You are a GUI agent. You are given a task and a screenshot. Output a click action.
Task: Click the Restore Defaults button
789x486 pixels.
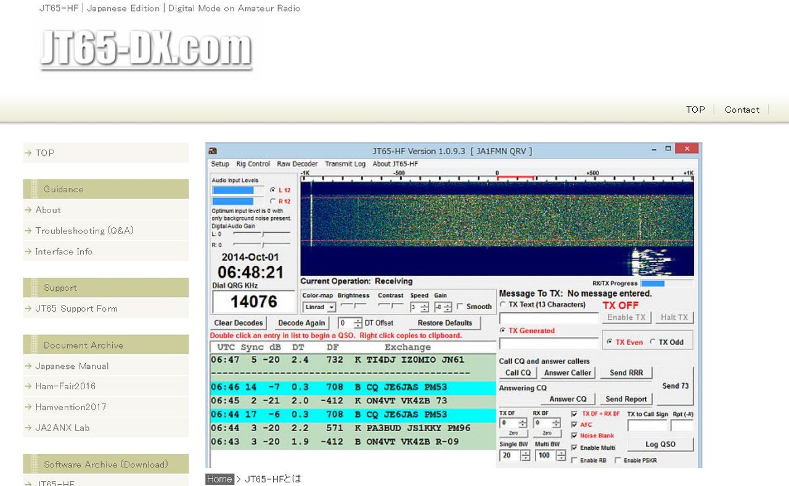coord(445,323)
